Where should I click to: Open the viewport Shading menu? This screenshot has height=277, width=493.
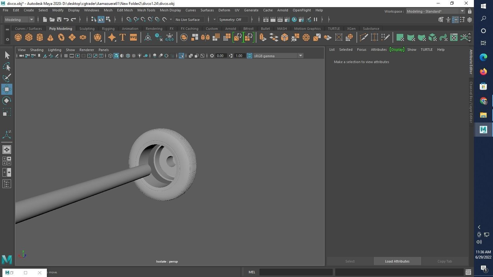(37, 50)
